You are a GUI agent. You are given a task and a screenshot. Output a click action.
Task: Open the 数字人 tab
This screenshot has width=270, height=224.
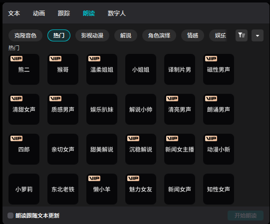click(117, 13)
